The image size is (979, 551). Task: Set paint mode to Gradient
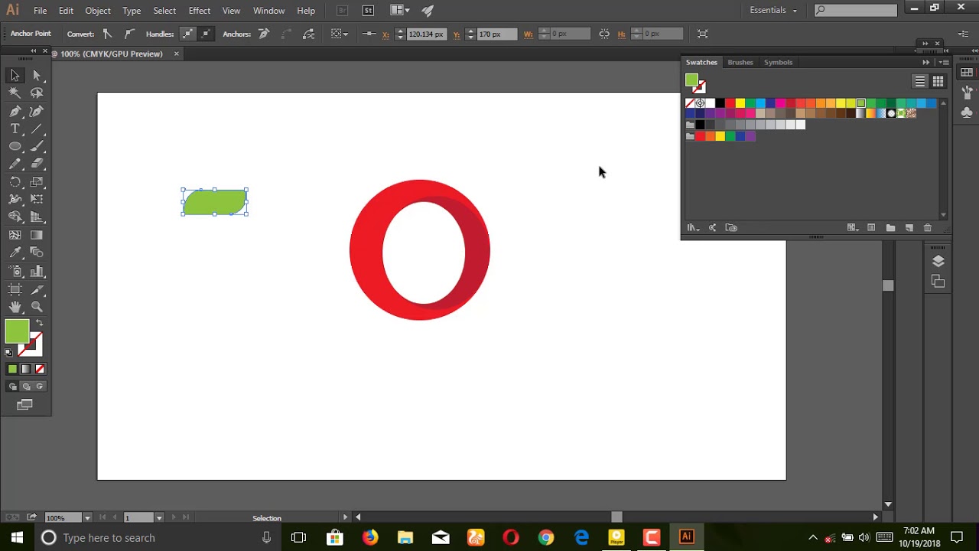click(x=26, y=369)
